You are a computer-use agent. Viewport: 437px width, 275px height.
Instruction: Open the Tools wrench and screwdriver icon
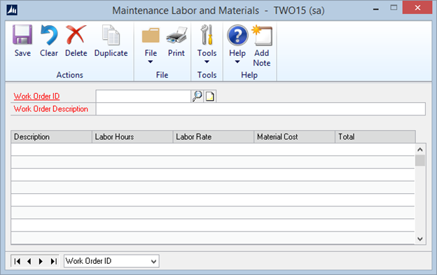tap(207, 35)
